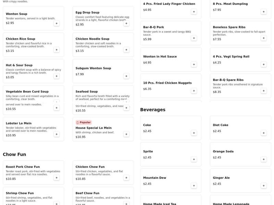Add Diet Coke to the cart

[x=264, y=133]
